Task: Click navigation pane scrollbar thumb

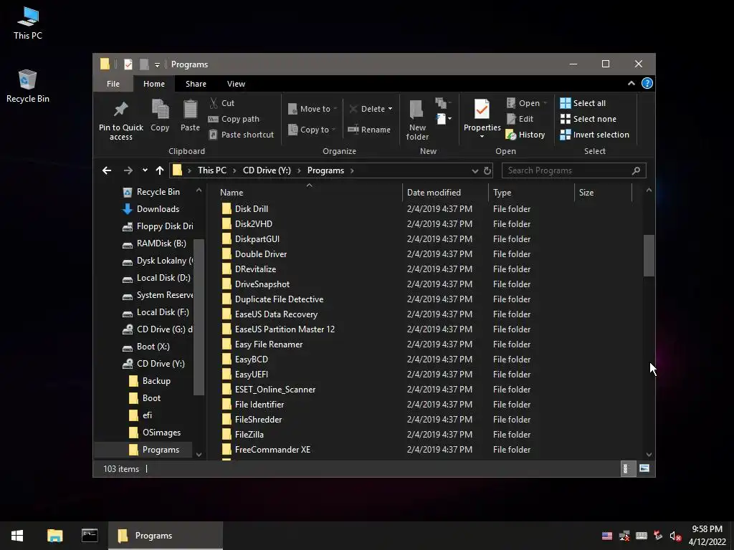Action: coord(199,317)
